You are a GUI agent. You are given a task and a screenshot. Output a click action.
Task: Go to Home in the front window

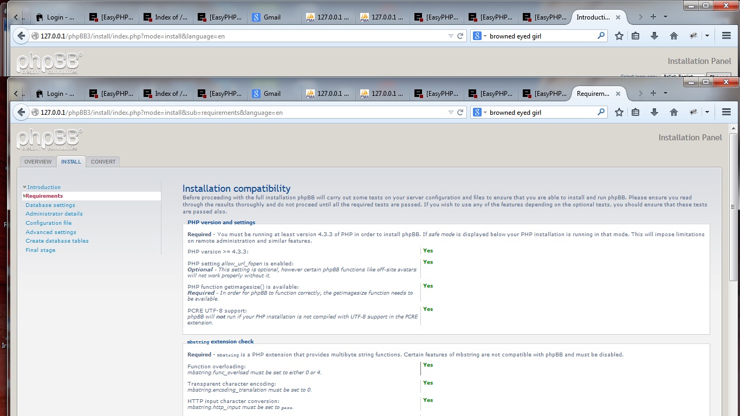(674, 112)
